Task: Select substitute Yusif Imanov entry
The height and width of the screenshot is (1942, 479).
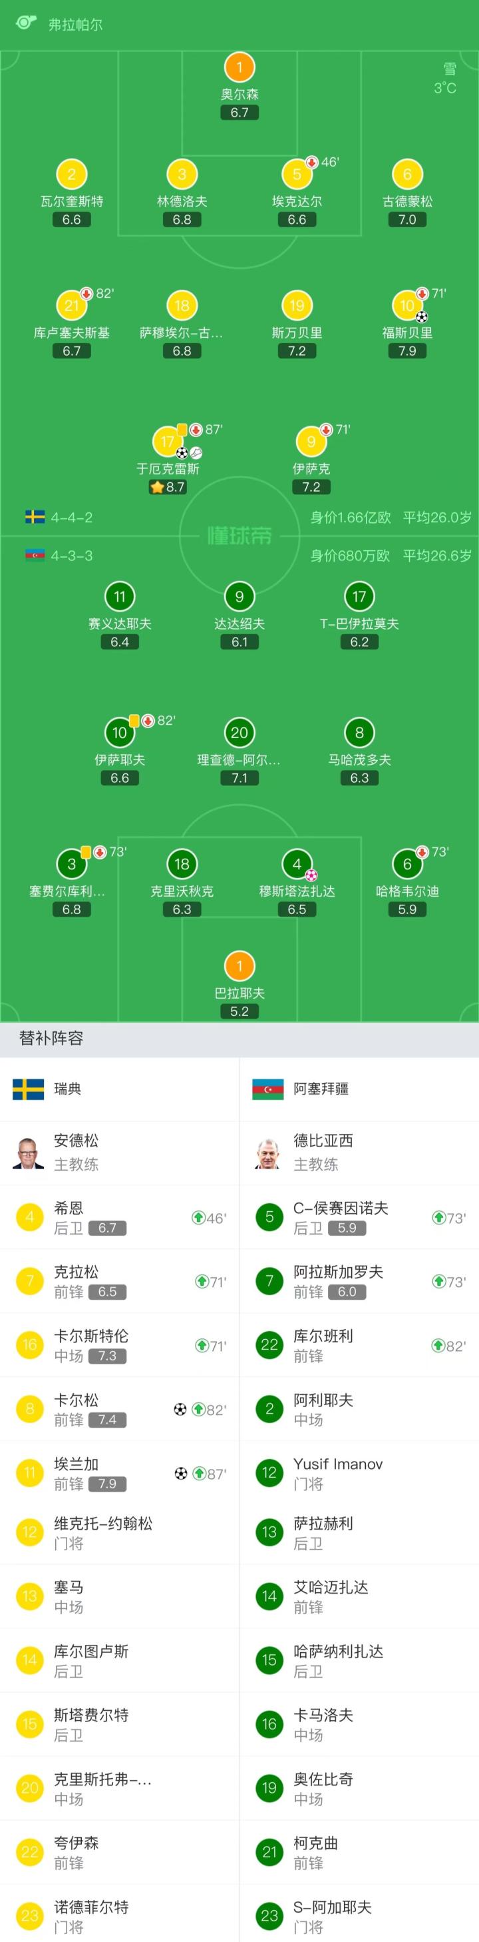Action: tap(359, 1473)
